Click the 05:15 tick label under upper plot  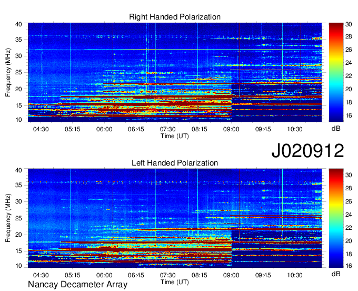click(73, 129)
